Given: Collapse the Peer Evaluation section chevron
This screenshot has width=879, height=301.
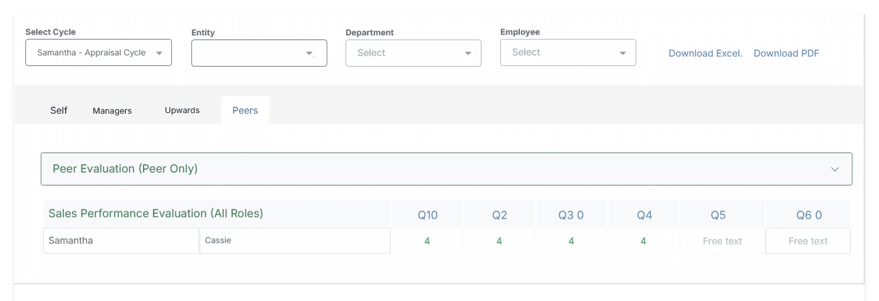Looking at the screenshot, I should 835,169.
